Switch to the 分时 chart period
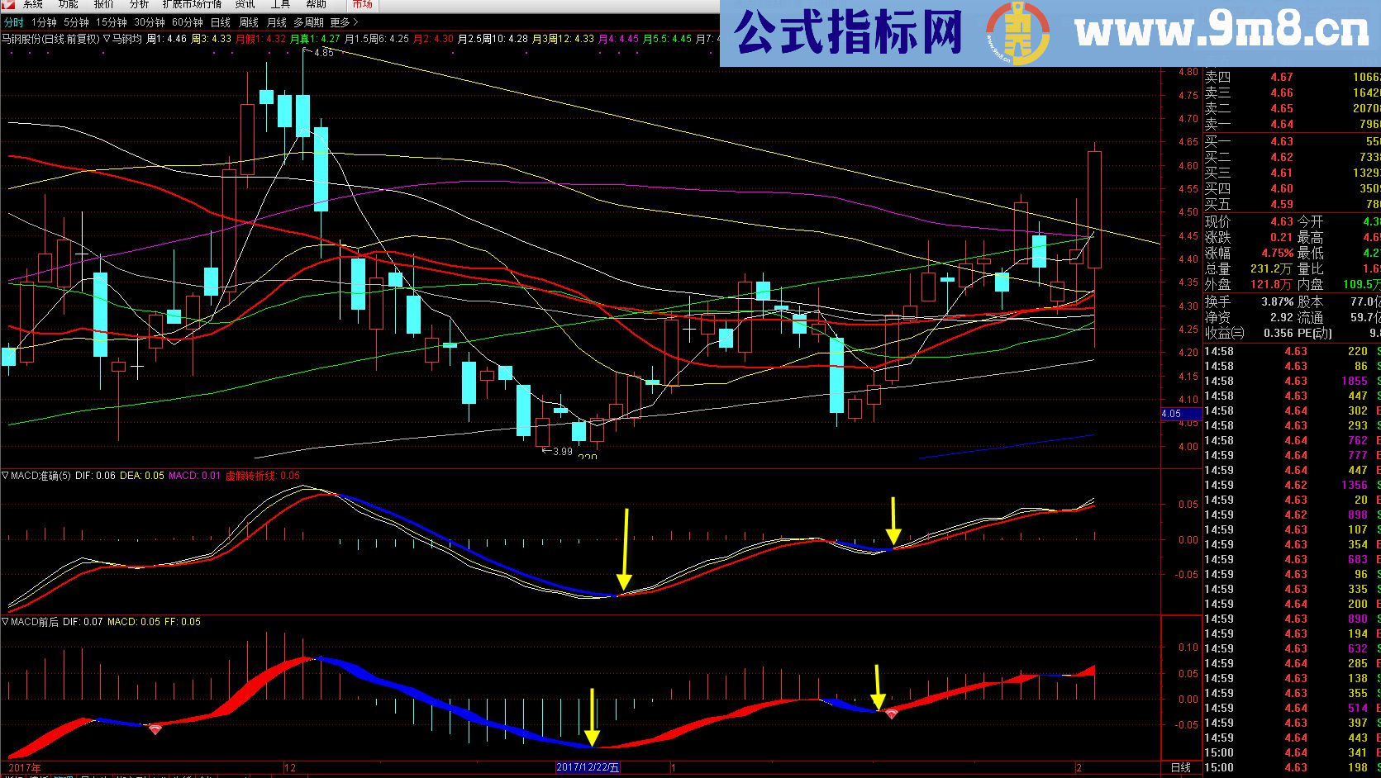This screenshot has height=778, width=1381. [x=14, y=23]
